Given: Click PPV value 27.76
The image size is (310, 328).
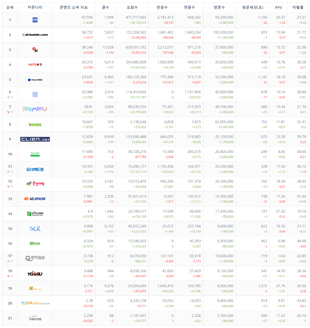Looking at the screenshot, I should (x=281, y=286).
